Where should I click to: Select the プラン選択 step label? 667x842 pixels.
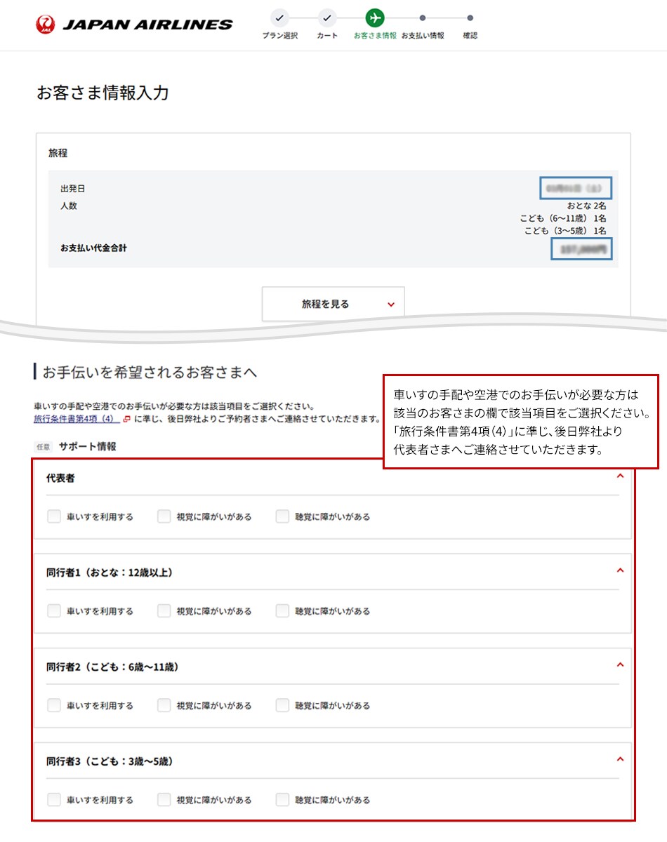[279, 36]
